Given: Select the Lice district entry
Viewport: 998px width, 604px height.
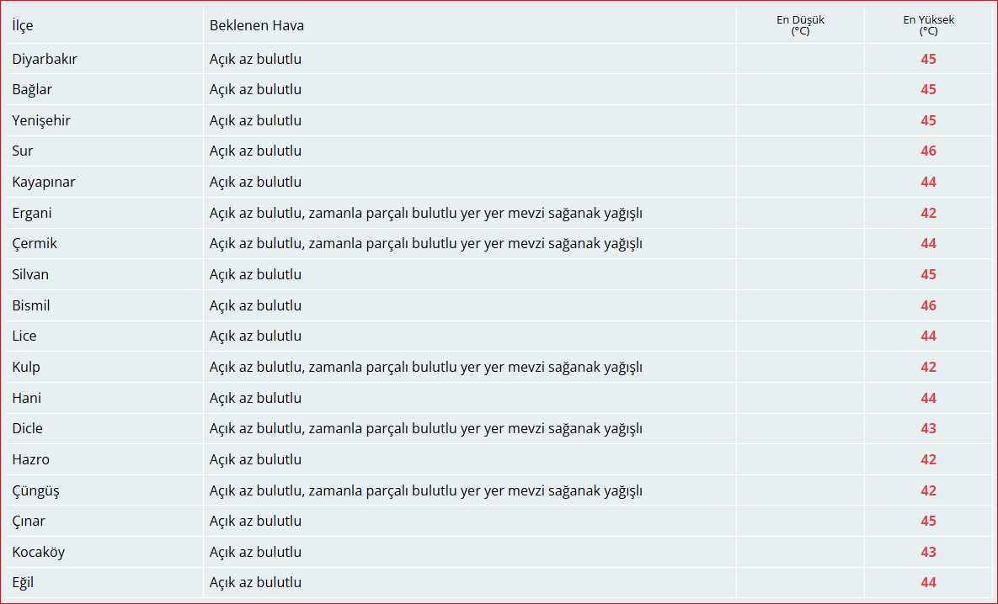Looking at the screenshot, I should point(24,336).
